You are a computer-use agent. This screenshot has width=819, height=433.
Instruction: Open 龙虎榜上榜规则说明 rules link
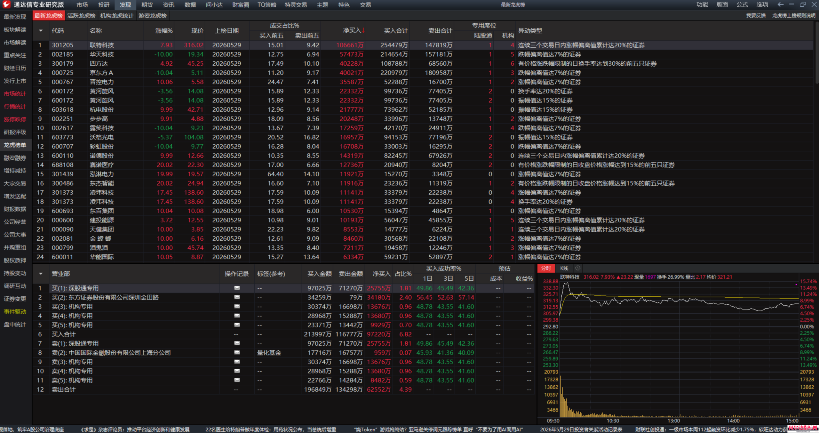point(794,16)
